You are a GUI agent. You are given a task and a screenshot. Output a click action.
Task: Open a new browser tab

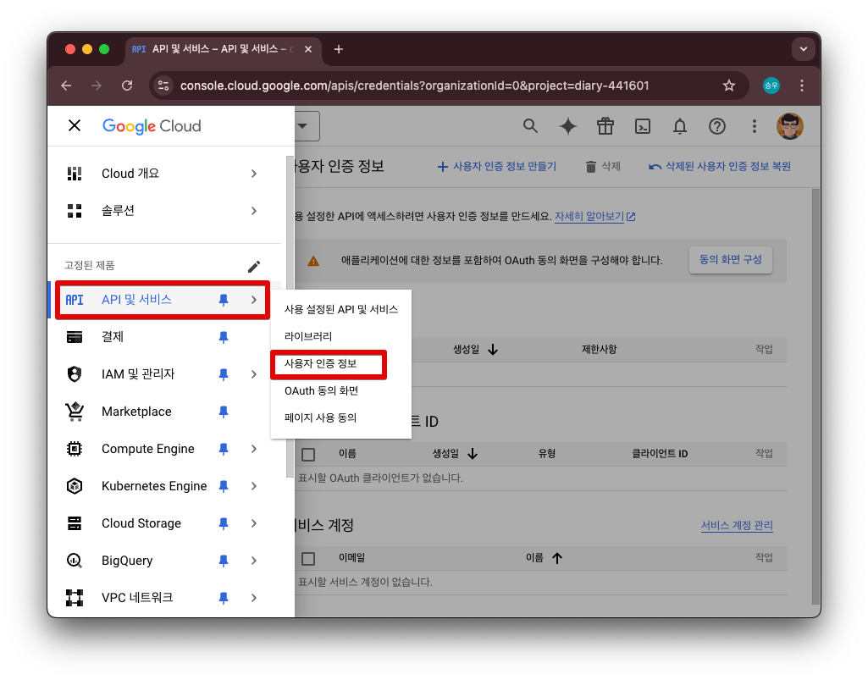point(339,49)
